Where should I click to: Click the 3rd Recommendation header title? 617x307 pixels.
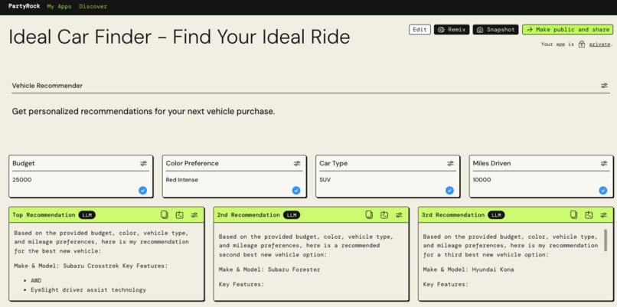click(453, 215)
